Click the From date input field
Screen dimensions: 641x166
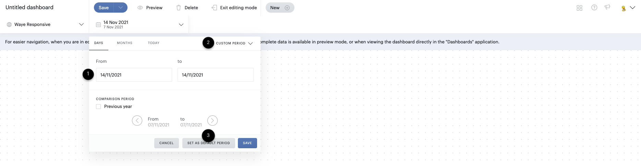tap(134, 75)
